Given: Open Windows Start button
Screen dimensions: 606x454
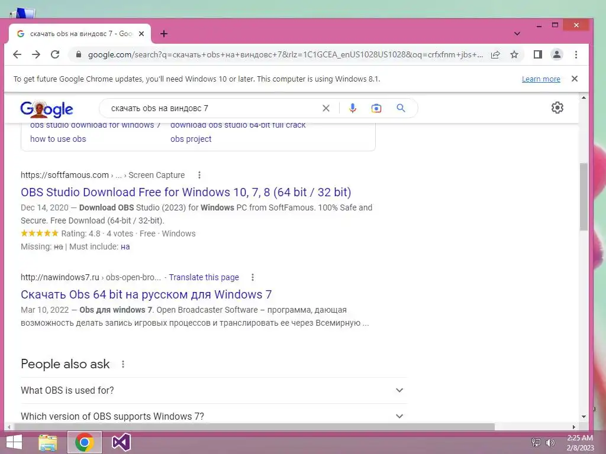Looking at the screenshot, I should point(14,442).
